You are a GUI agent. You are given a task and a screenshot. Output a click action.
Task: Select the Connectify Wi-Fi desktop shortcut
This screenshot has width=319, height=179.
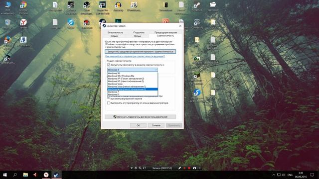pyautogui.click(x=197, y=24)
